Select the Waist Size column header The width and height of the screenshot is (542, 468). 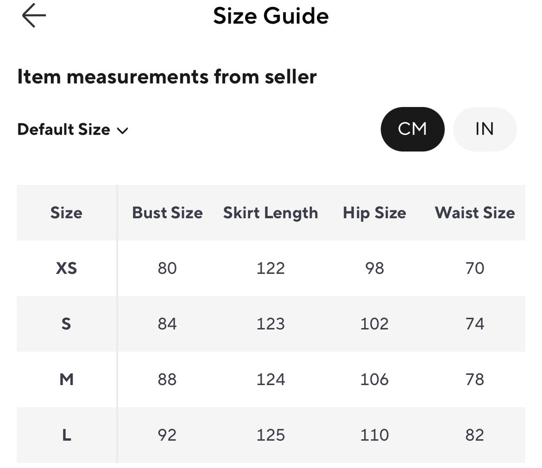point(475,213)
